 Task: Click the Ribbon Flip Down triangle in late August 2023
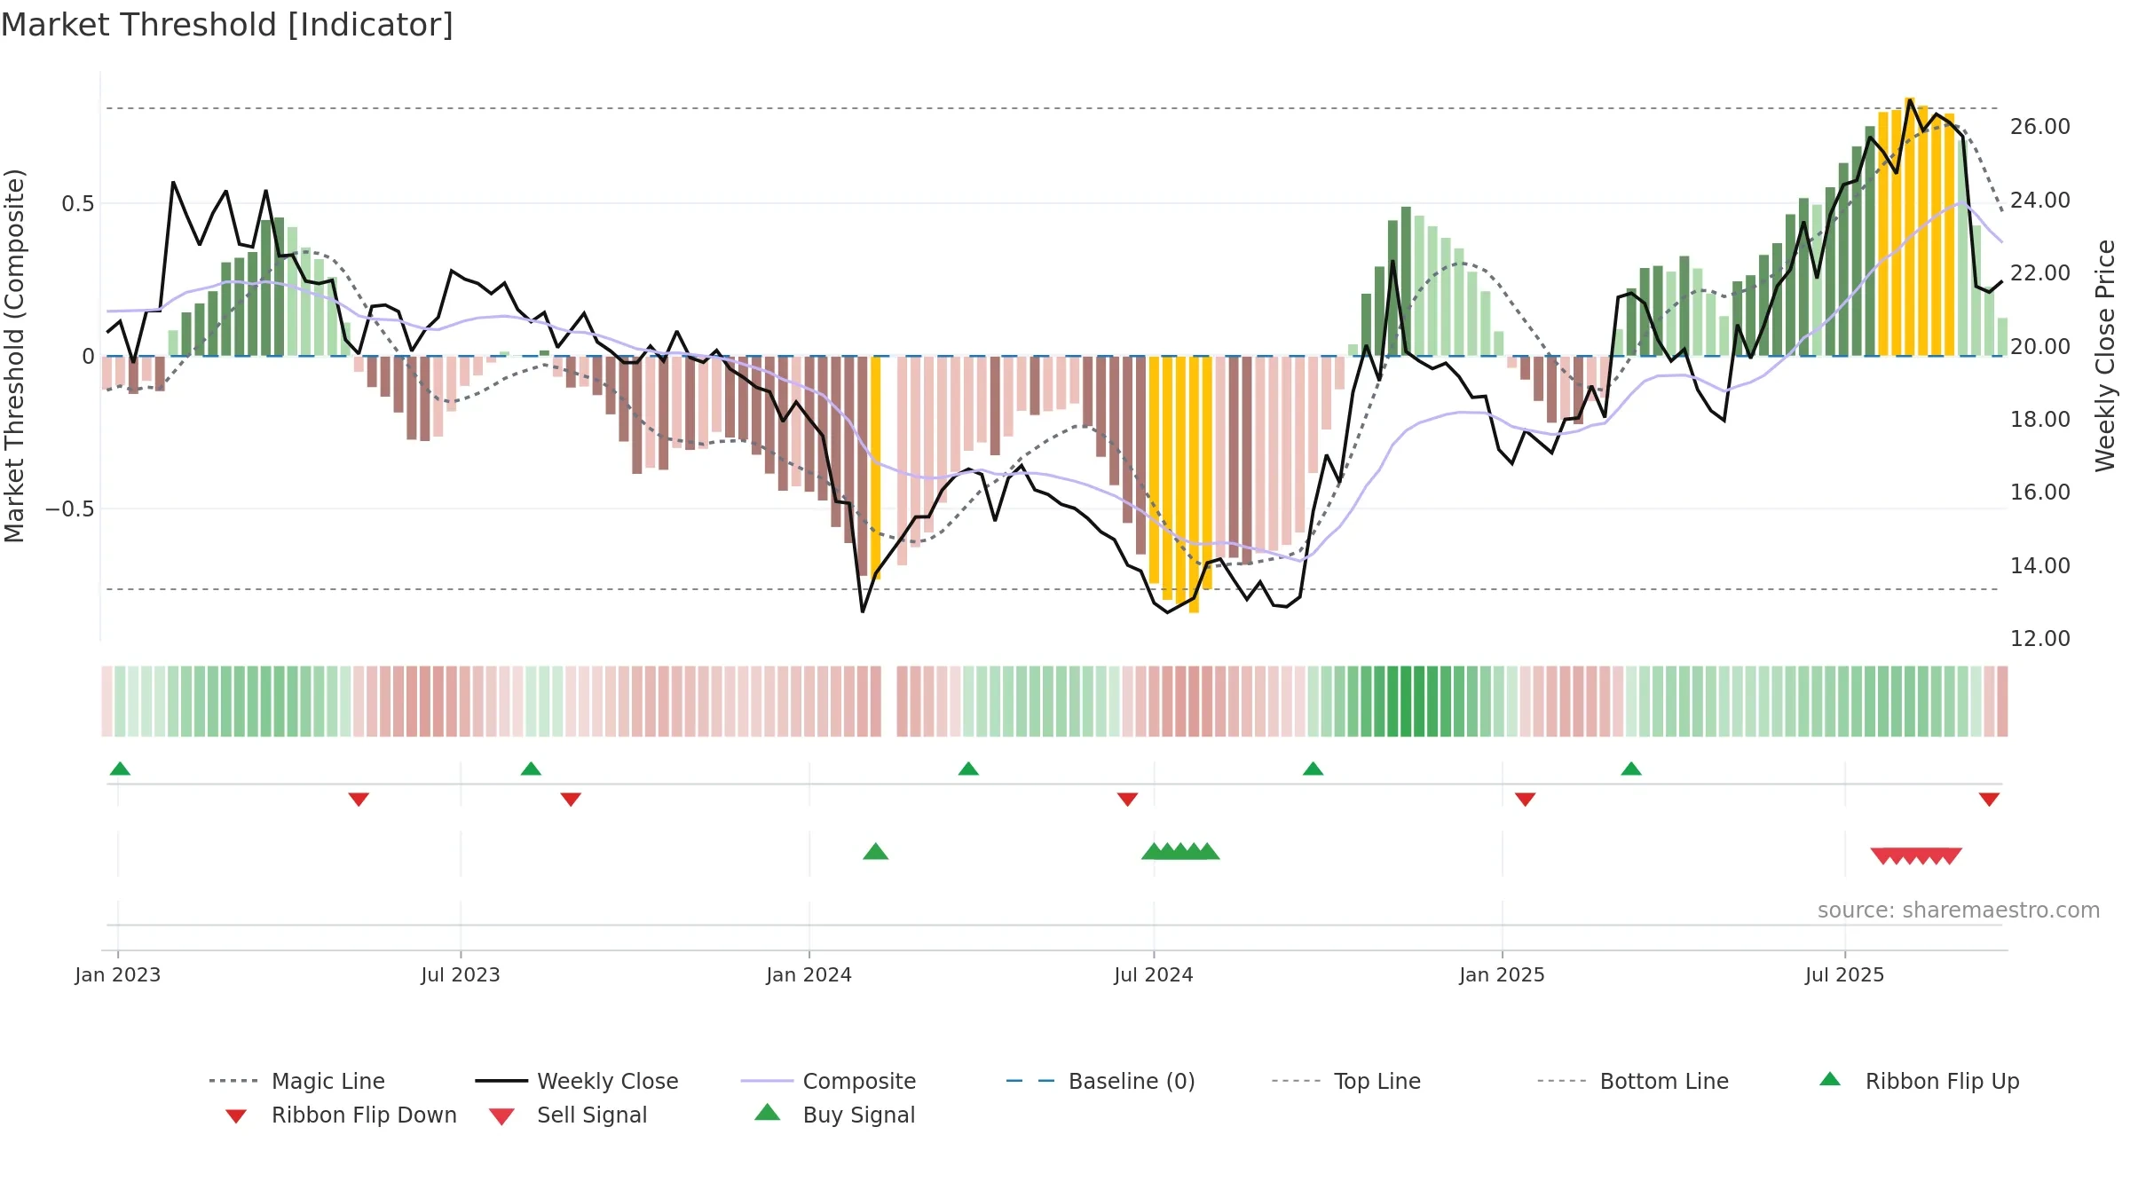click(x=571, y=800)
